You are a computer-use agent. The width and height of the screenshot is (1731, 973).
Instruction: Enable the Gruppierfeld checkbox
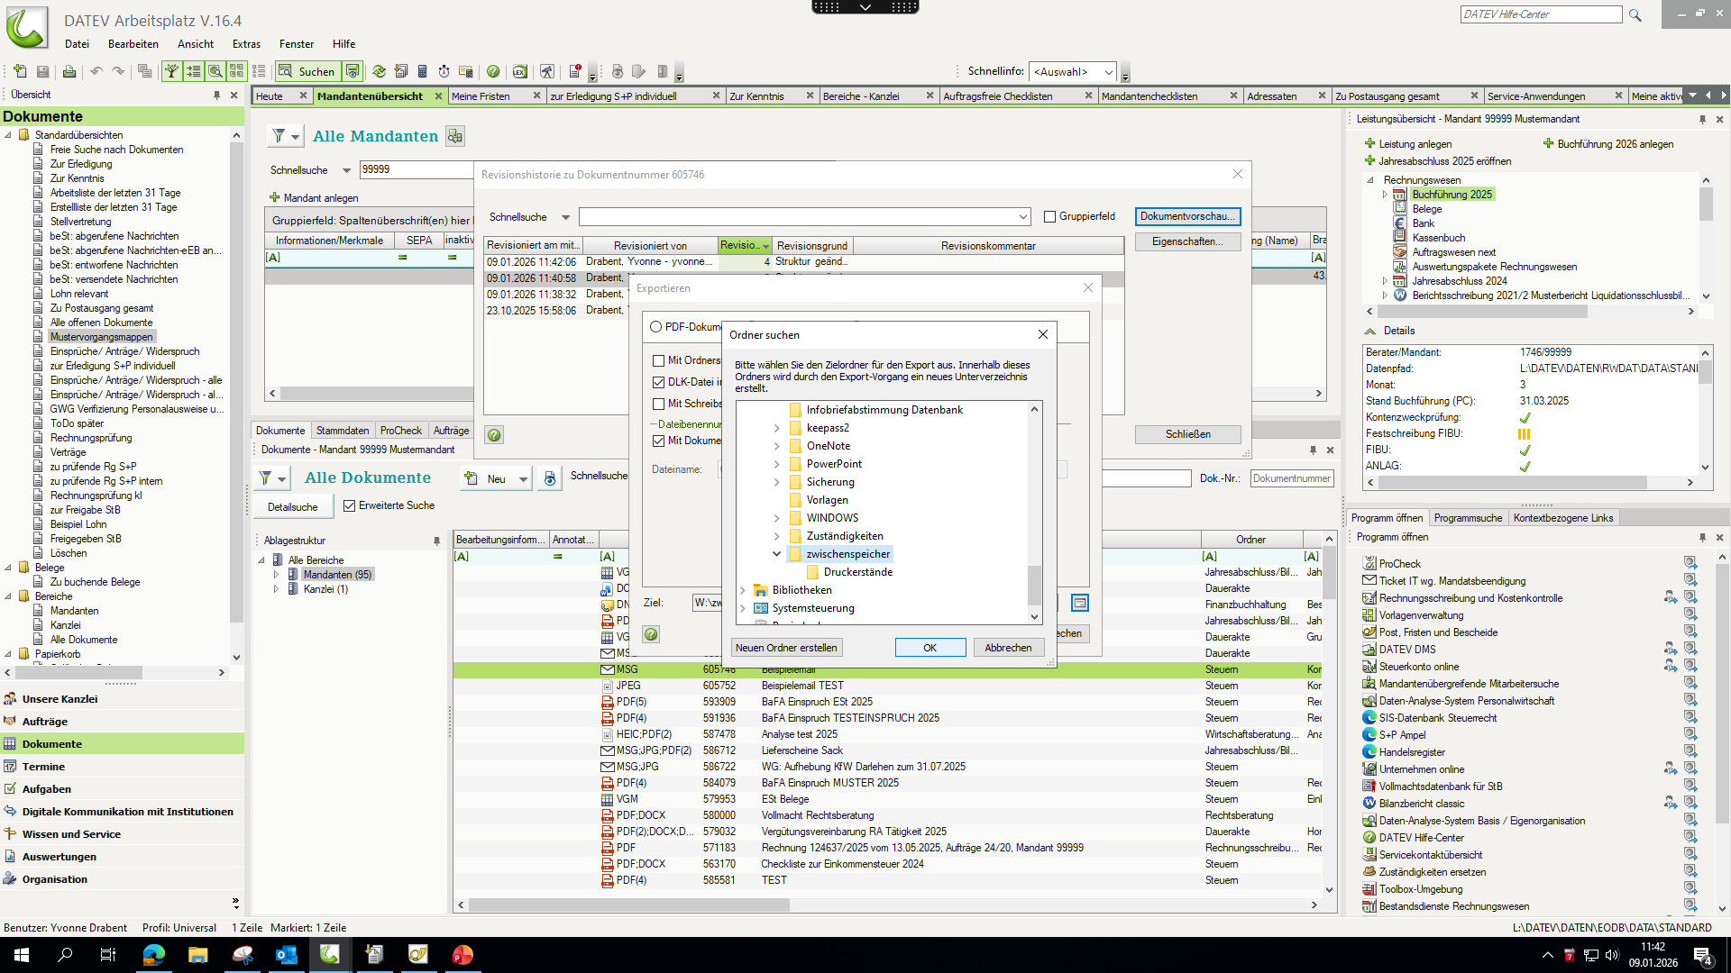click(1049, 216)
